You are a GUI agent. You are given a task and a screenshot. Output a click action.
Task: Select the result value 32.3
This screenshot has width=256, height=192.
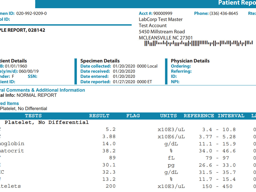pos(109,172)
